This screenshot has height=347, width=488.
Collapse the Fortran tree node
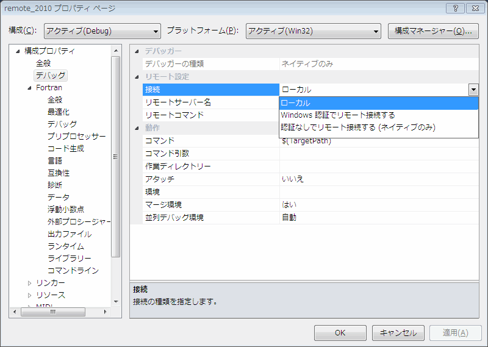(x=29, y=88)
